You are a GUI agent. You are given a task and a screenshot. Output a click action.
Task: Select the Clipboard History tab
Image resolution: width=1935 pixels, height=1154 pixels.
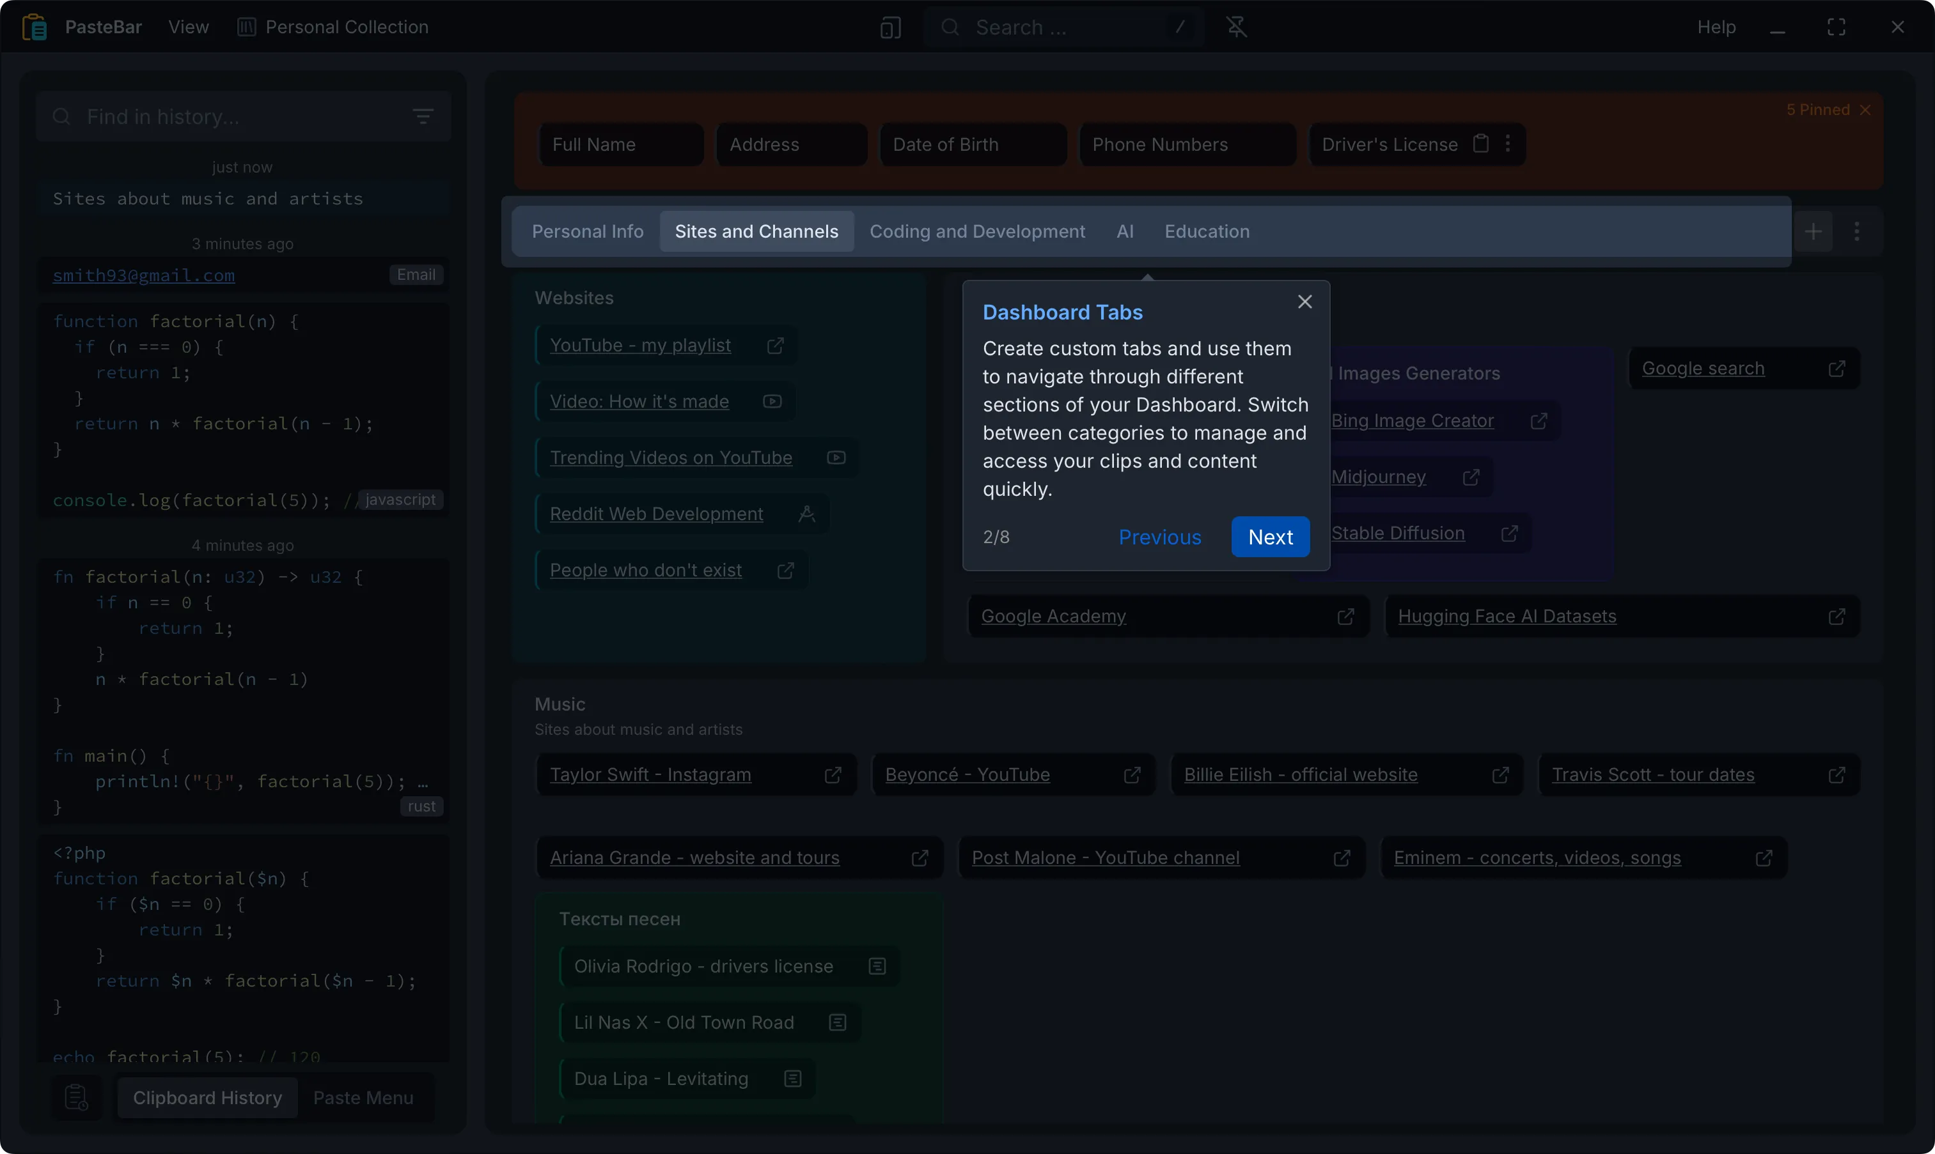pos(207,1098)
